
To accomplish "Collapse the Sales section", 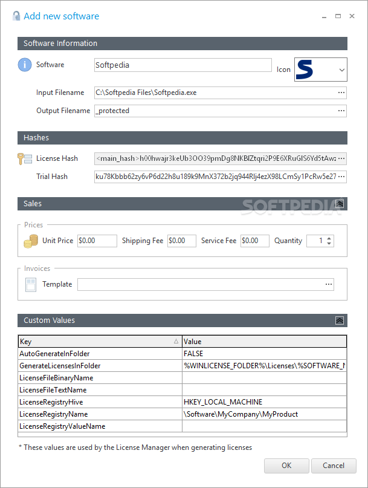I will click(x=340, y=204).
